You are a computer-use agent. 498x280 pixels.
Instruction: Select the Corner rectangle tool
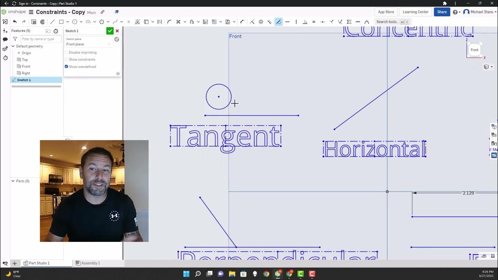point(61,22)
